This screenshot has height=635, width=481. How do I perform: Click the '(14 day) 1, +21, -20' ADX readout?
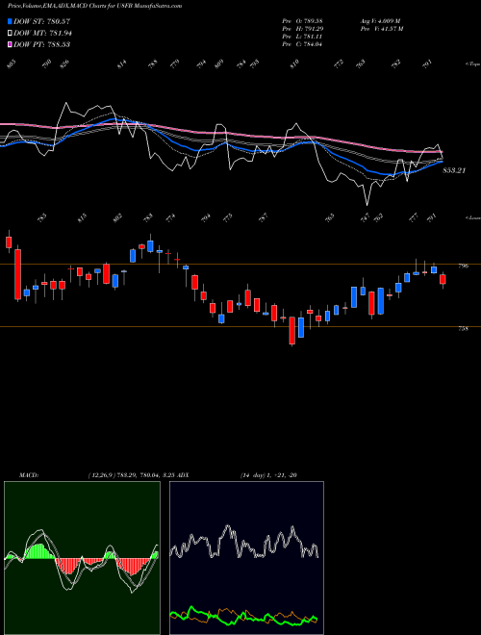(268, 474)
